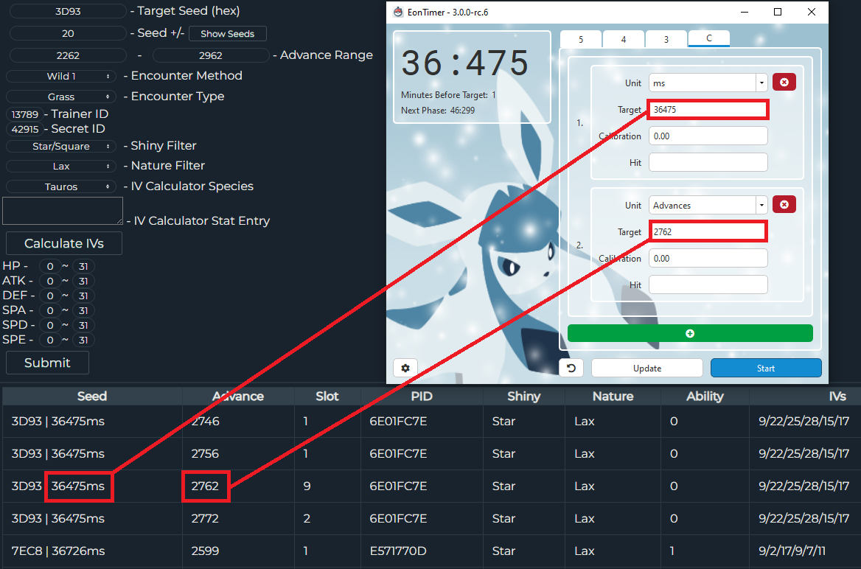This screenshot has height=569, width=861.
Task: Maximize the EonTimer window
Action: tap(778, 12)
